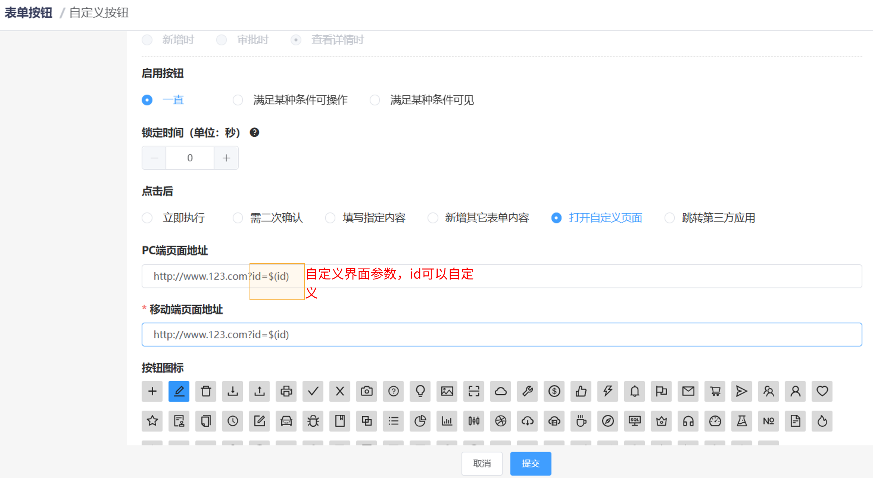Select the pie chart icon
This screenshot has width=873, height=478.
420,421
